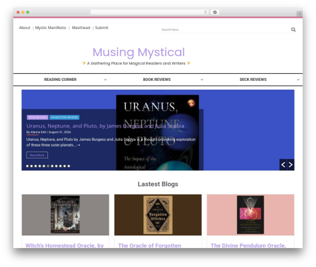
Task: Focus the Search here field
Action: pyautogui.click(x=224, y=30)
